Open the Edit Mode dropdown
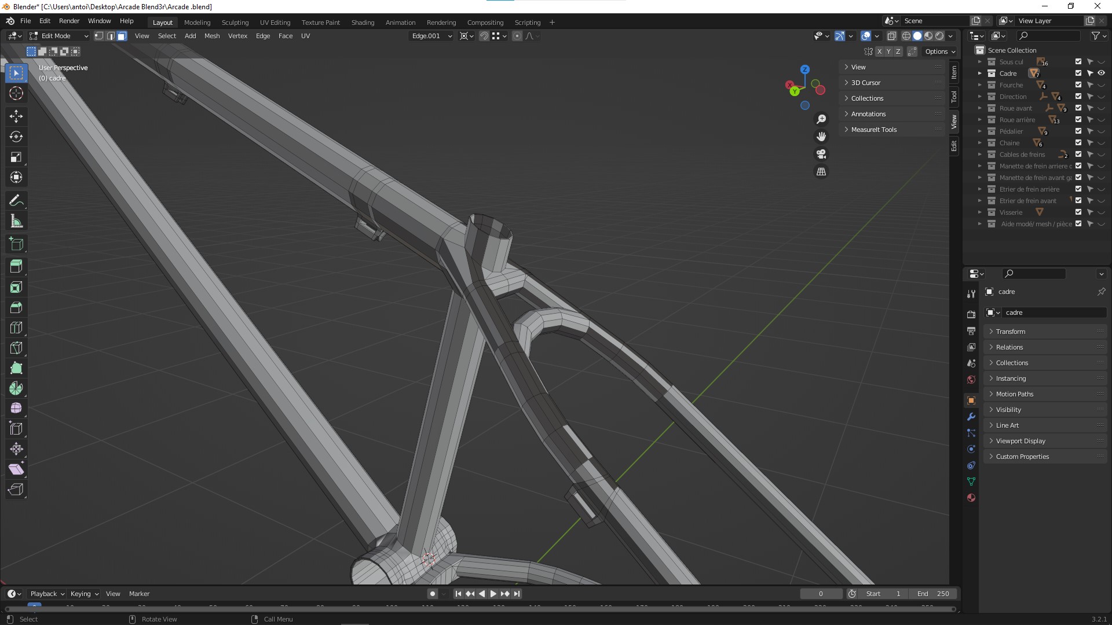This screenshot has width=1112, height=625. tap(59, 36)
